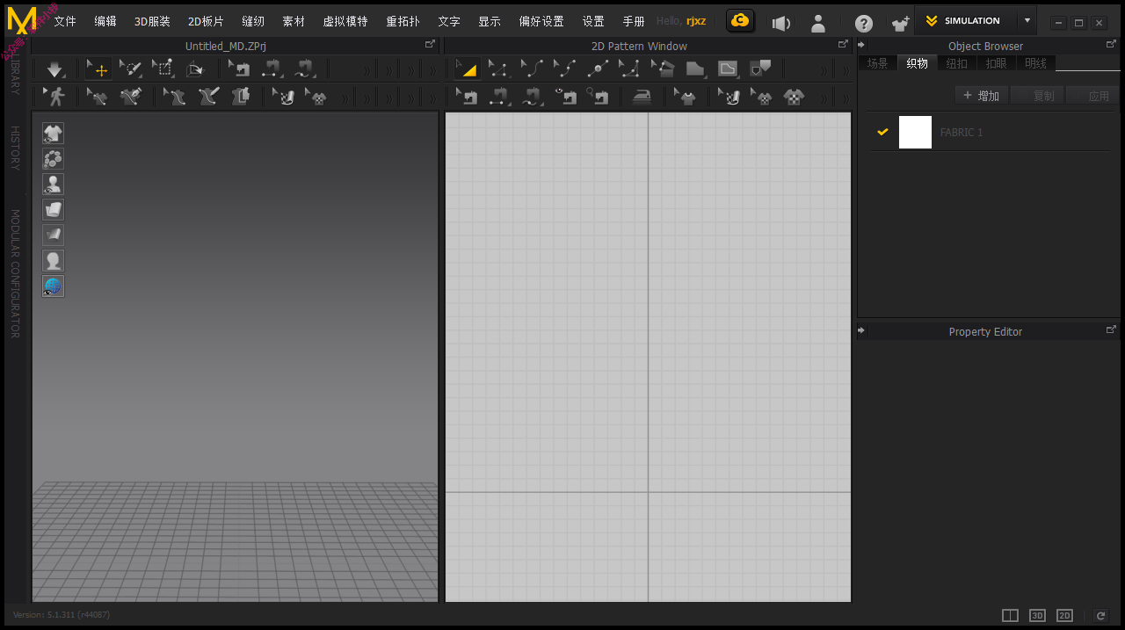Select the Pin box selection tool
The height and width of the screenshot is (630, 1125).
163,69
